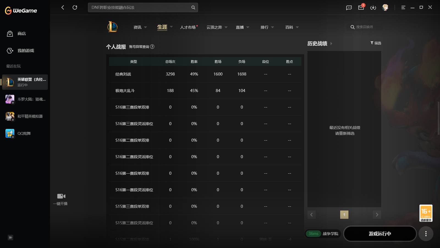Click the 账号异常查询 help question icon
The height and width of the screenshot is (248, 440).
pos(152,47)
